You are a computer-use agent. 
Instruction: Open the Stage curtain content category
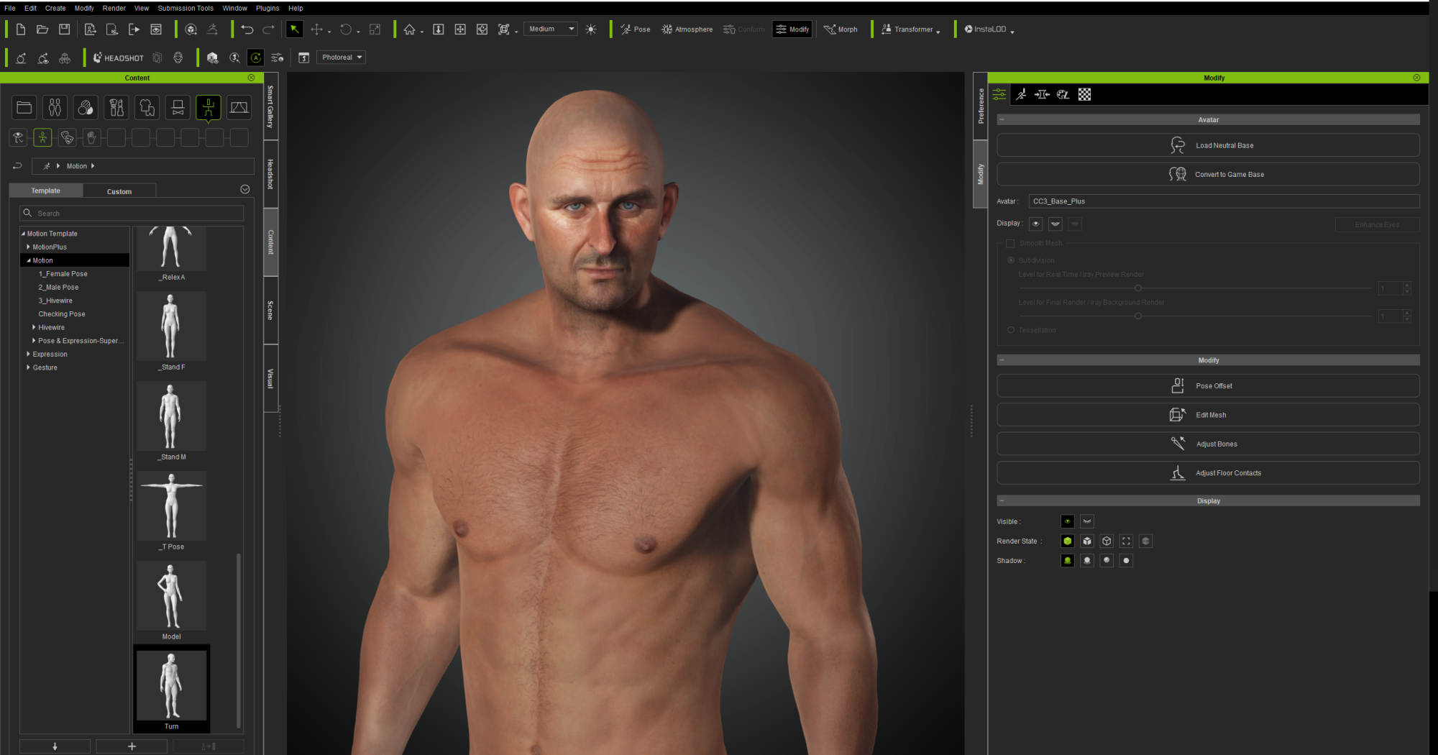point(239,108)
